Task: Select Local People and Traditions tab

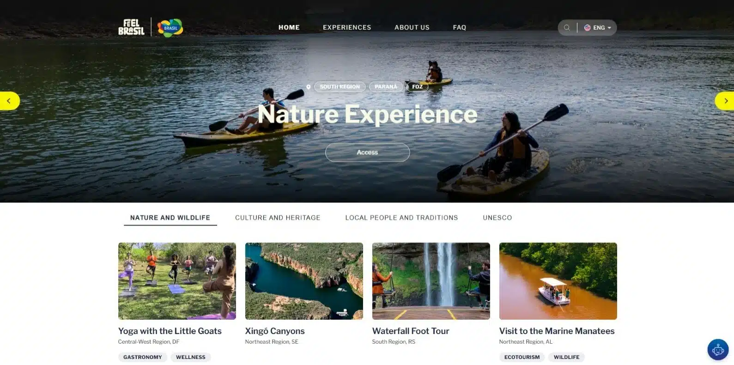Action: click(x=401, y=218)
